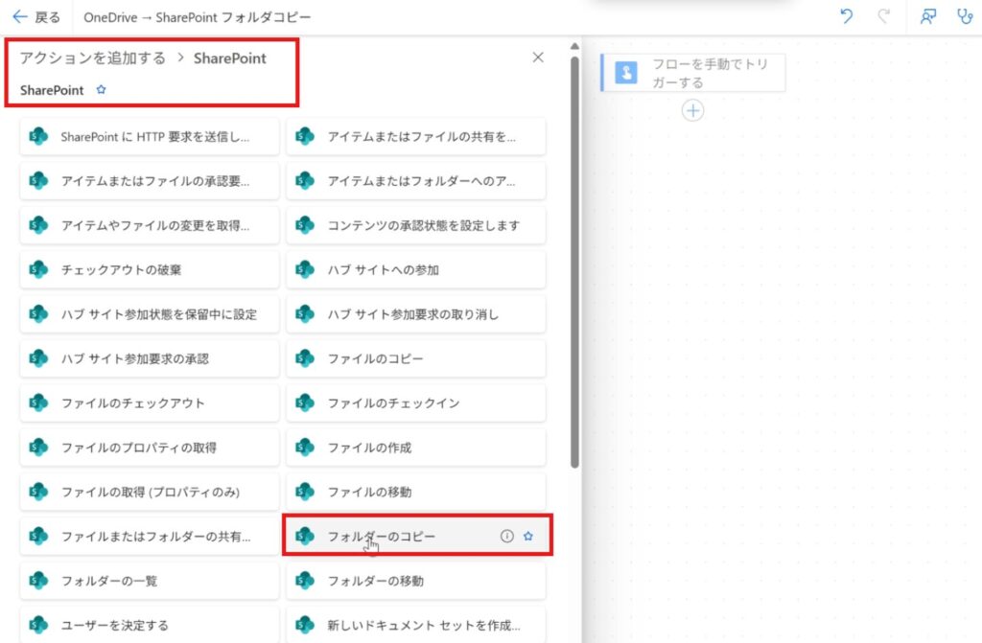Open the feedback person icon in top bar
This screenshot has width=982, height=643.
[927, 17]
